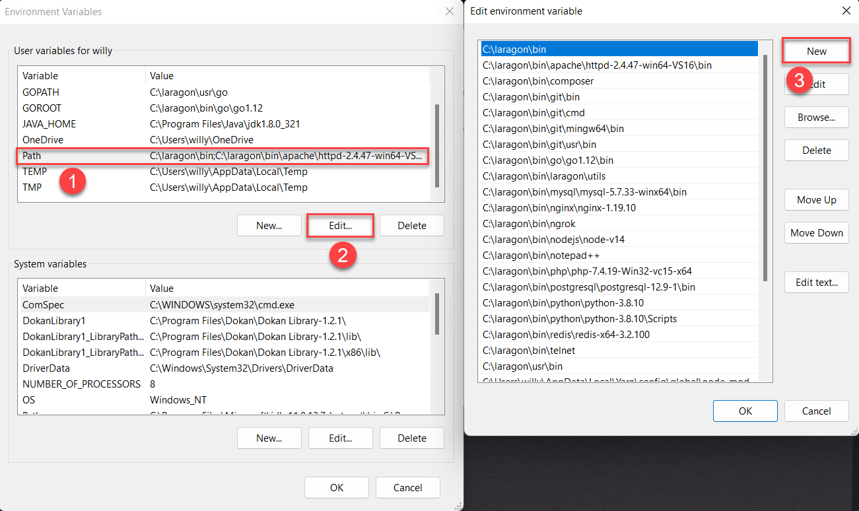Select the GOPATH user variable
Viewport: 859px width, 511px height.
click(x=224, y=92)
